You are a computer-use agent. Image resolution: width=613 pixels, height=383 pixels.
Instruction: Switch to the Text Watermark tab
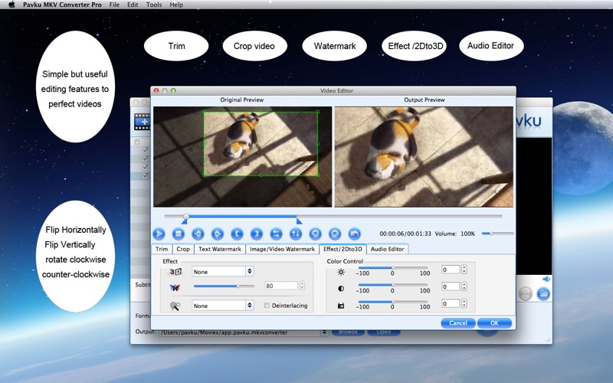coord(220,249)
